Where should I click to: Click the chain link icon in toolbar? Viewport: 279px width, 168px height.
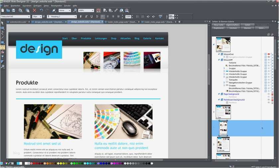point(116,11)
